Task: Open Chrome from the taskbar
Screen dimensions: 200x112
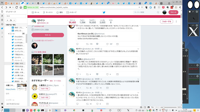Action: 35,110
